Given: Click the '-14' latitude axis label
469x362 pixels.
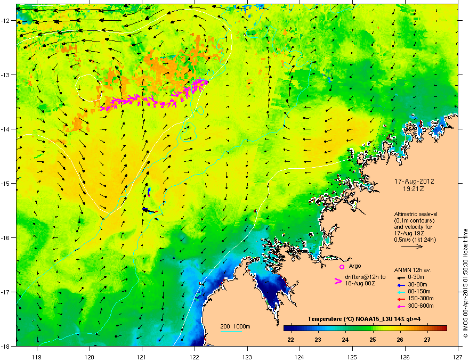Looking at the screenshot, I should pyautogui.click(x=5, y=129).
